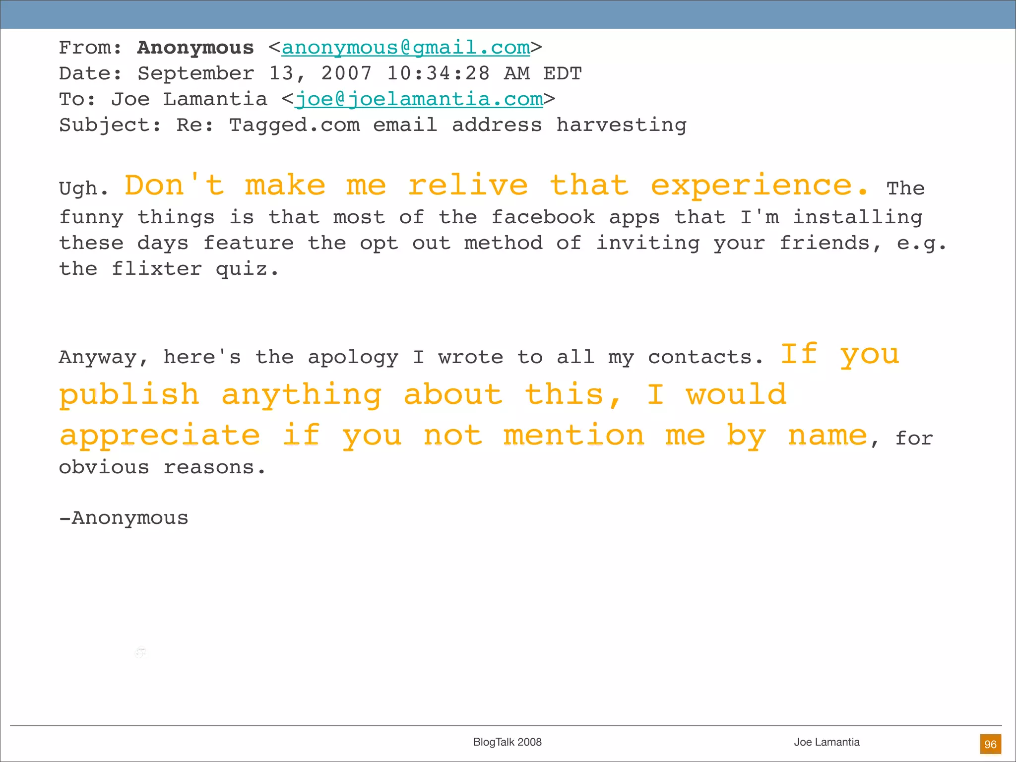Click the 'obvious reasons.' text

tap(162, 467)
